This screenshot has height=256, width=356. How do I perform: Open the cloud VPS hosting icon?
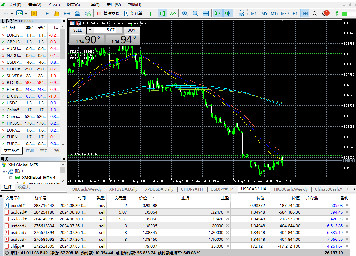tap(77, 13)
